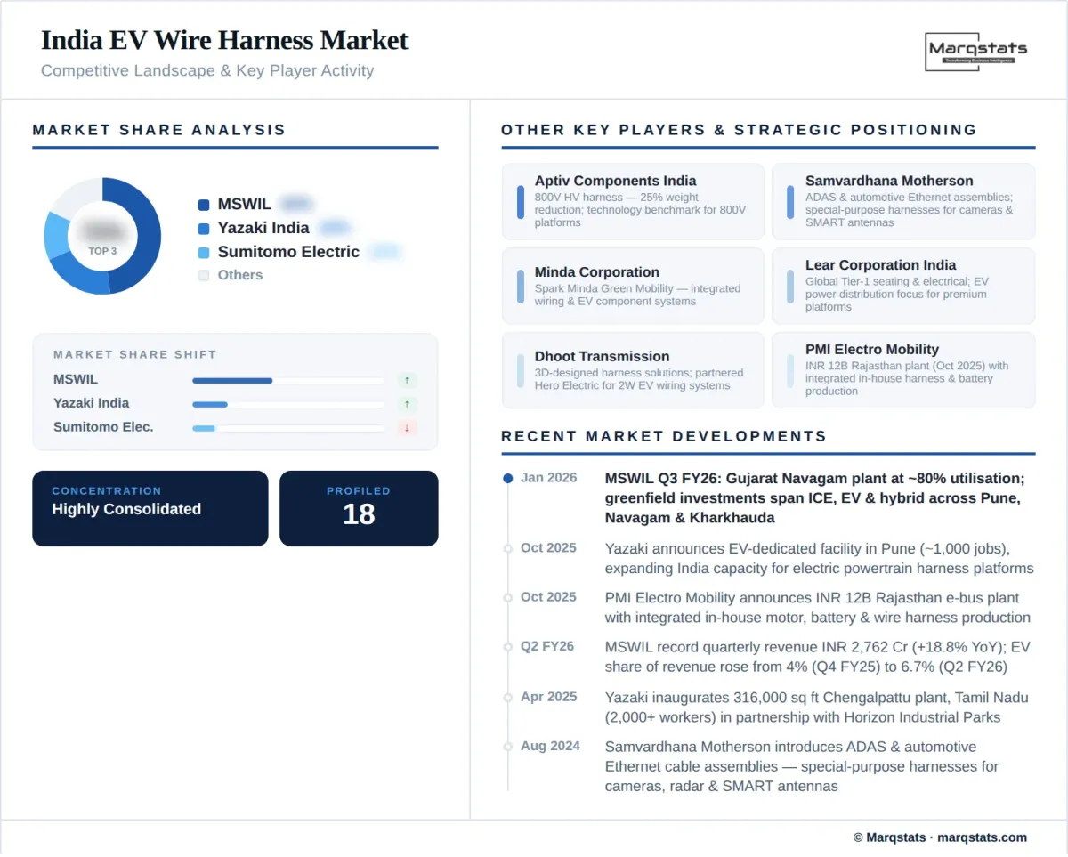Select the Highly Consolidated concentration card

(150, 508)
